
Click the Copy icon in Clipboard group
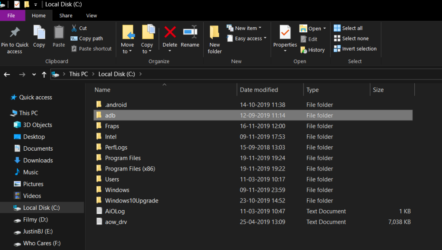coord(39,33)
